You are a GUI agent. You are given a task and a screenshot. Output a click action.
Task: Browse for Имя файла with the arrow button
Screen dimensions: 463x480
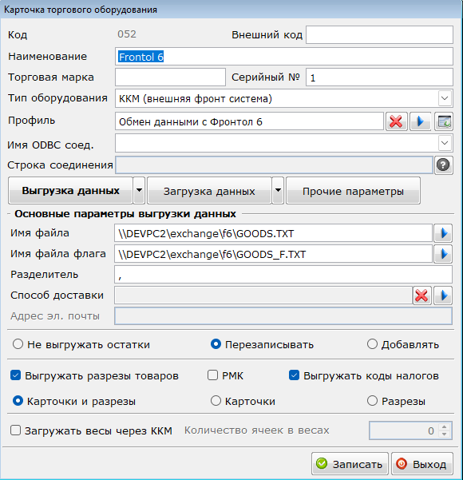(443, 233)
